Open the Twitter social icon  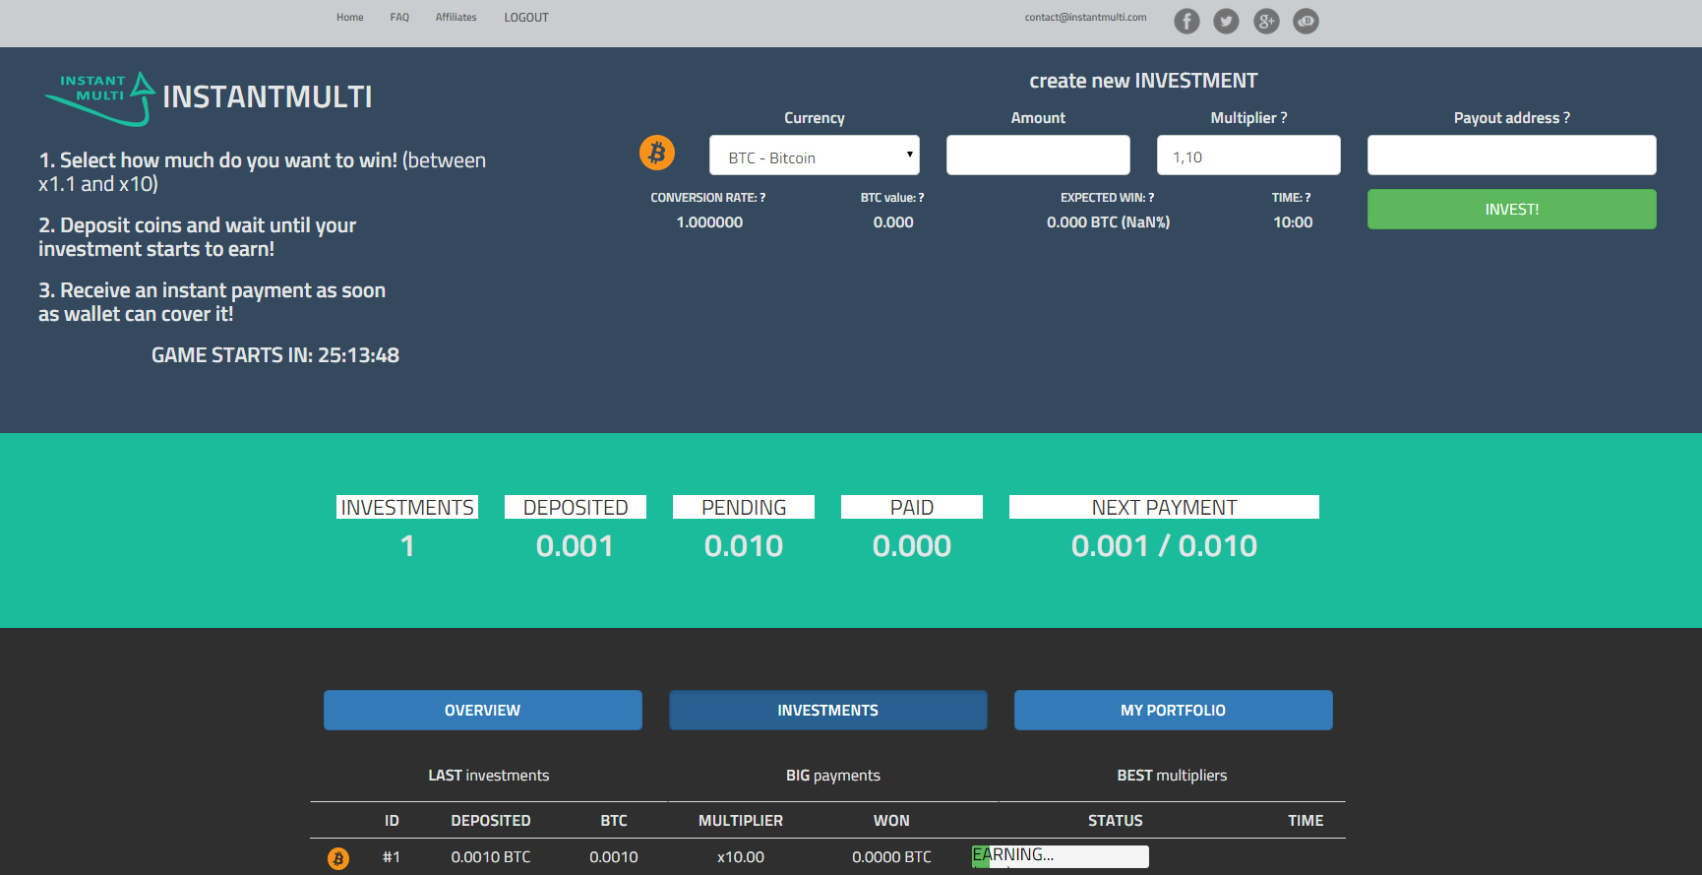(x=1226, y=21)
